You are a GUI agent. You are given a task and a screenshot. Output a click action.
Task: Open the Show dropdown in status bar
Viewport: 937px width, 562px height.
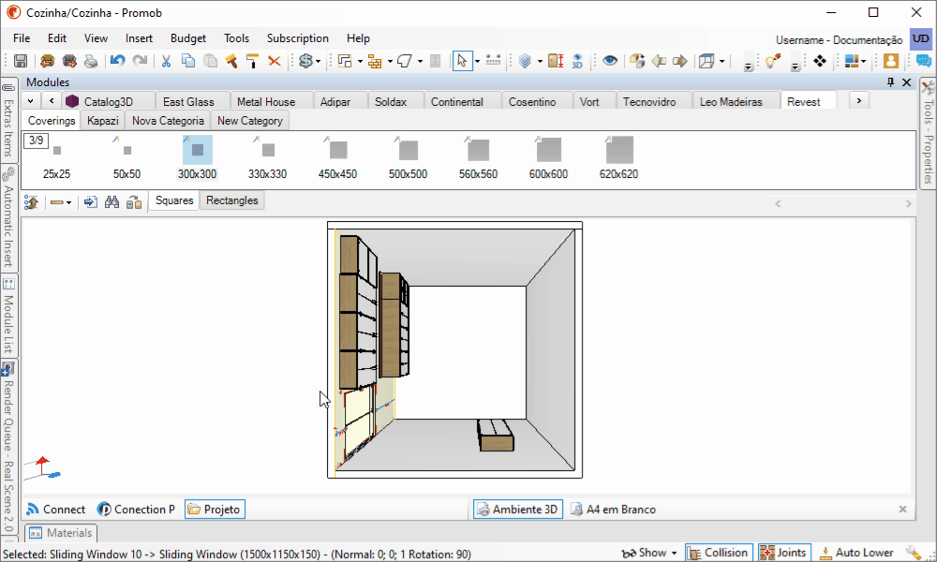tap(649, 553)
